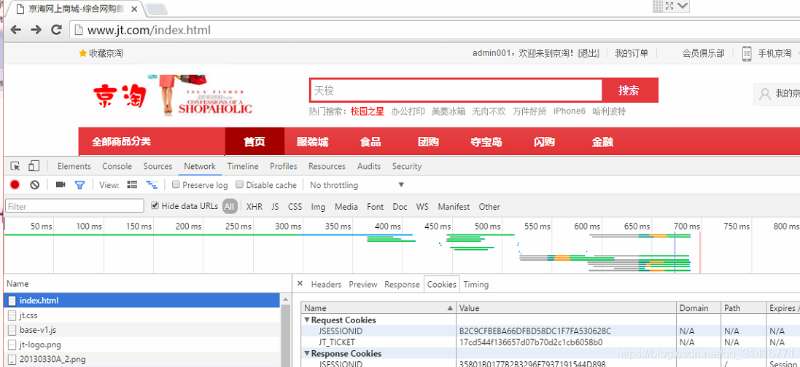Screen dimensions: 800x367
Task: Click the page icon in address bar
Action: (79, 30)
